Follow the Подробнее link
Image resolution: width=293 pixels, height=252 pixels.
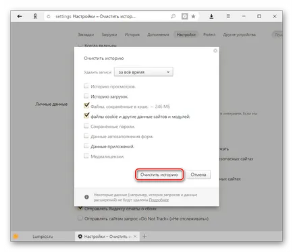click(x=159, y=200)
